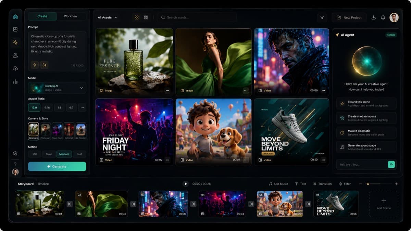Click transition icon between scenes 03 and 04

click(193, 204)
